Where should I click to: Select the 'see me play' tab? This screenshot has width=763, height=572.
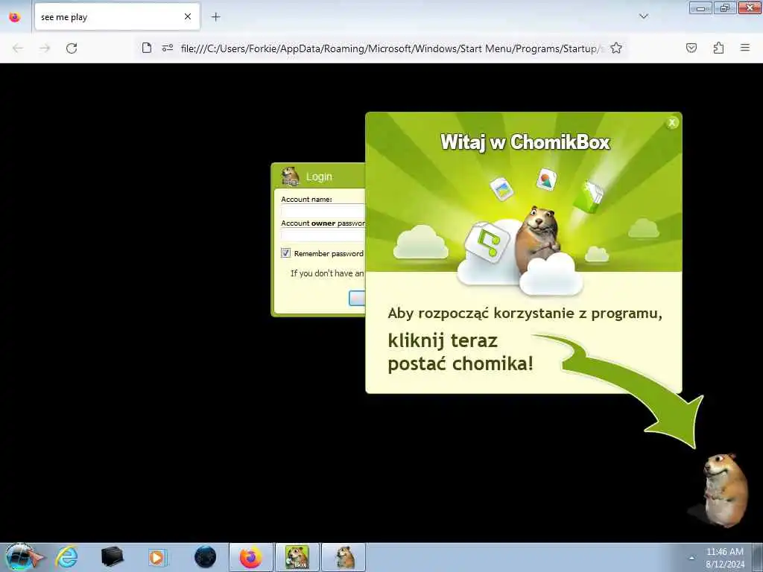(117, 17)
